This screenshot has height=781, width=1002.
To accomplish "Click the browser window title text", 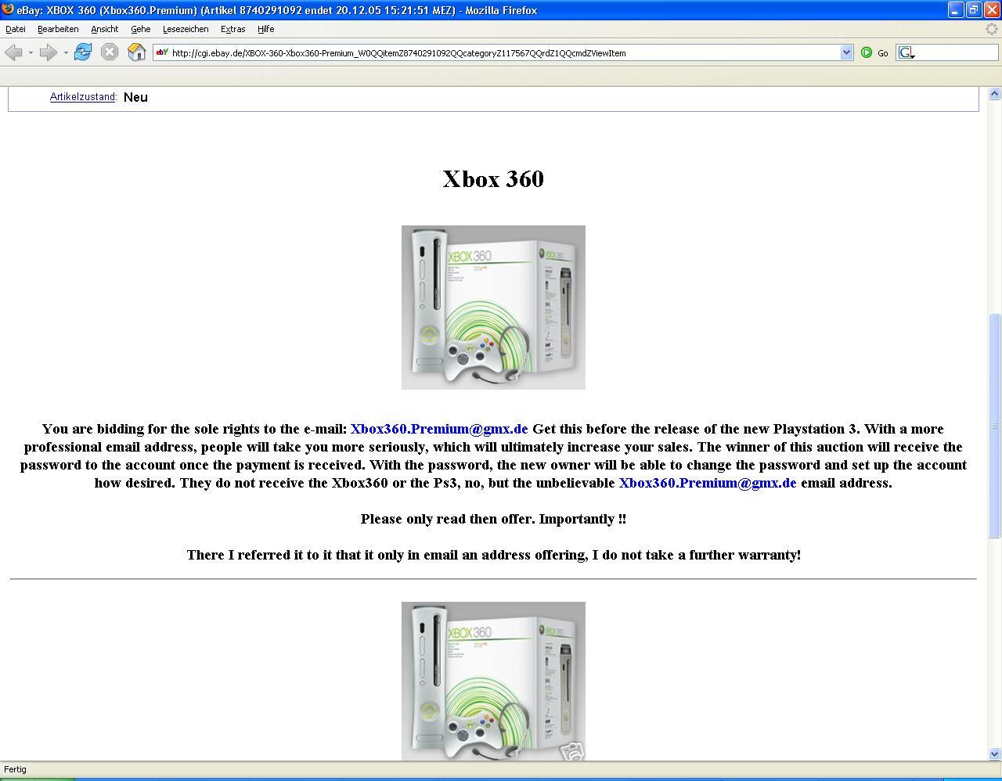I will (277, 10).
